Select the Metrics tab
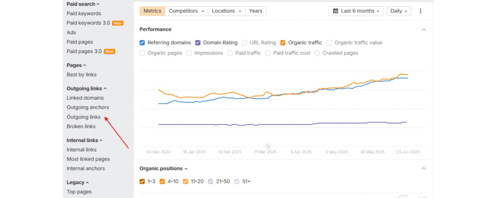This screenshot has height=198, width=496. 152,11
